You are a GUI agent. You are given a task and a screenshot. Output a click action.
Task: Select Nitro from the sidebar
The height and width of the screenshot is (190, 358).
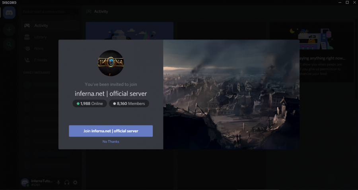pos(39,49)
